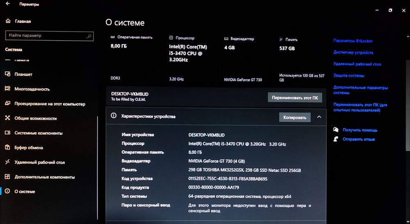This screenshot has height=224, width=410.
Task: Select the Многозадачность icon
Action: pos(7,89)
